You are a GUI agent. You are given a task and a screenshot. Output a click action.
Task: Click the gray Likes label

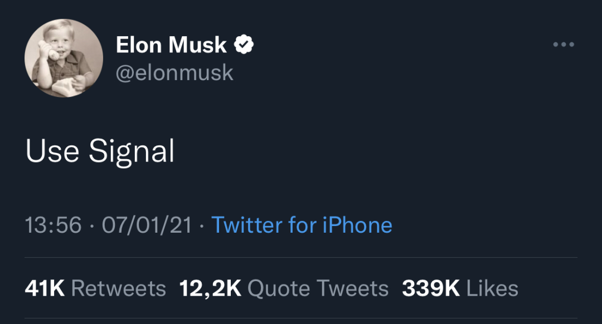click(x=492, y=288)
